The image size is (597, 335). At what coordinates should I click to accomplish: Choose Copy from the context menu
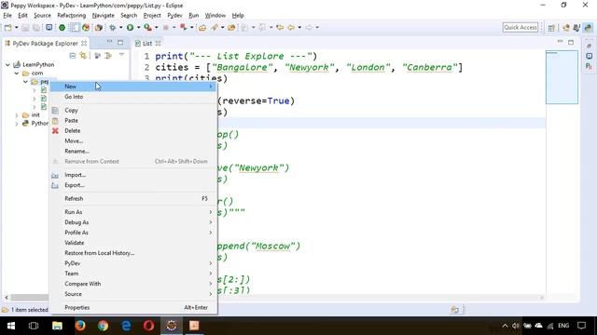[133, 110]
